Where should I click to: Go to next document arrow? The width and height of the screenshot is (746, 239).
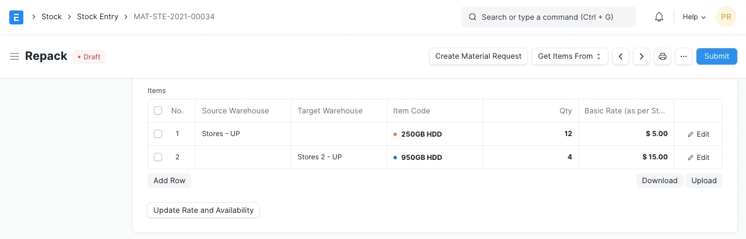tap(642, 56)
